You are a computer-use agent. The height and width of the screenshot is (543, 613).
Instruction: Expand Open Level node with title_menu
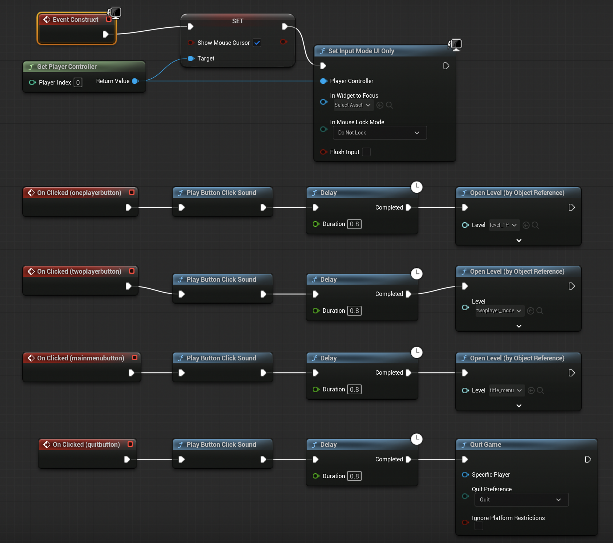point(519,406)
